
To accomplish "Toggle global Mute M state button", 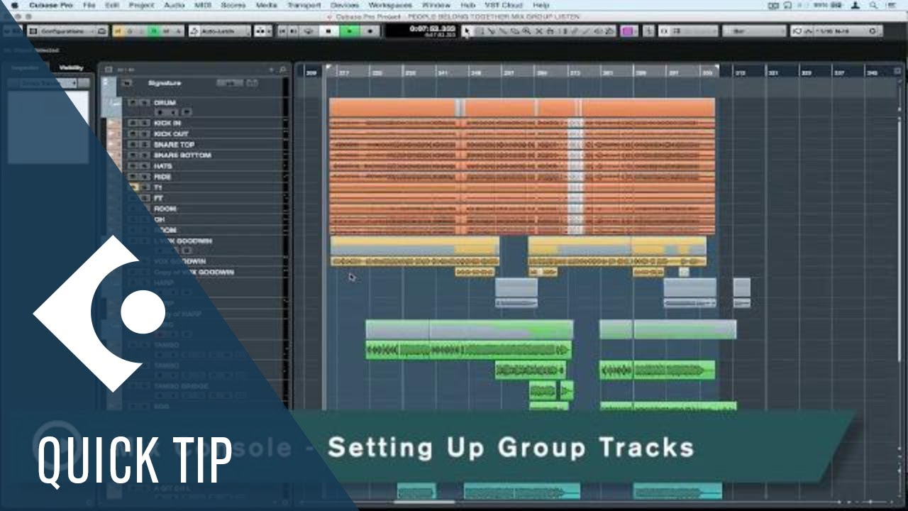I will pyautogui.click(x=118, y=31).
